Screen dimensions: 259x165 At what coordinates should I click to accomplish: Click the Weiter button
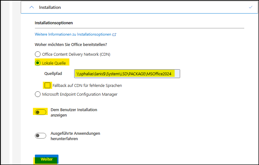click(x=47, y=159)
